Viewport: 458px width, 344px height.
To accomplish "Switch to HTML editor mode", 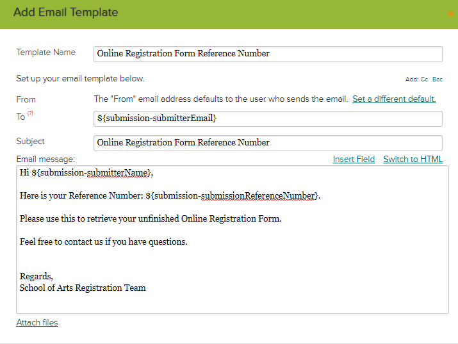I will [413, 159].
